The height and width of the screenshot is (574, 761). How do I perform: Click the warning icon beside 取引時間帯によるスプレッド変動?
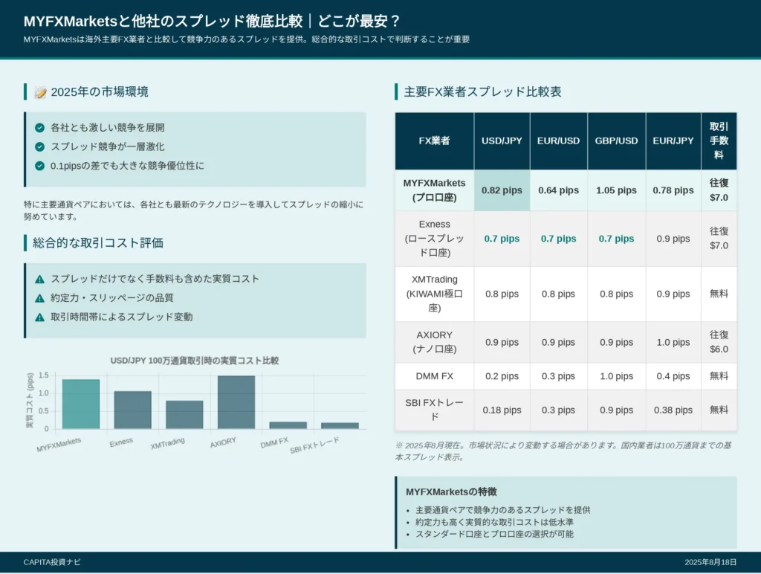pyautogui.click(x=40, y=317)
